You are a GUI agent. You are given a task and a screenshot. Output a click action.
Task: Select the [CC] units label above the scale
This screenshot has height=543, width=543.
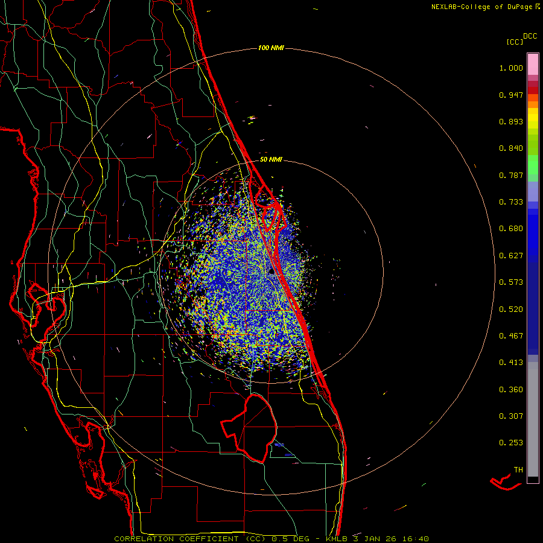(x=515, y=42)
